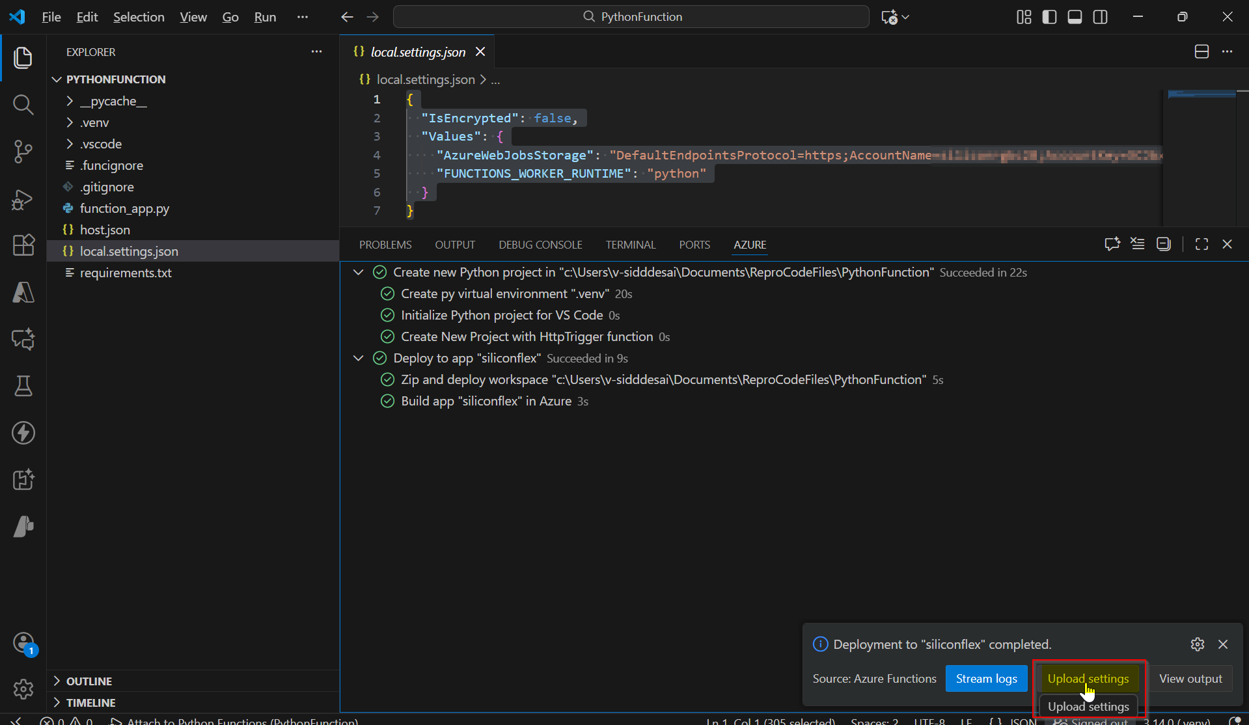Click the Stream logs button
Screen dimensions: 1249x725
tap(986, 678)
